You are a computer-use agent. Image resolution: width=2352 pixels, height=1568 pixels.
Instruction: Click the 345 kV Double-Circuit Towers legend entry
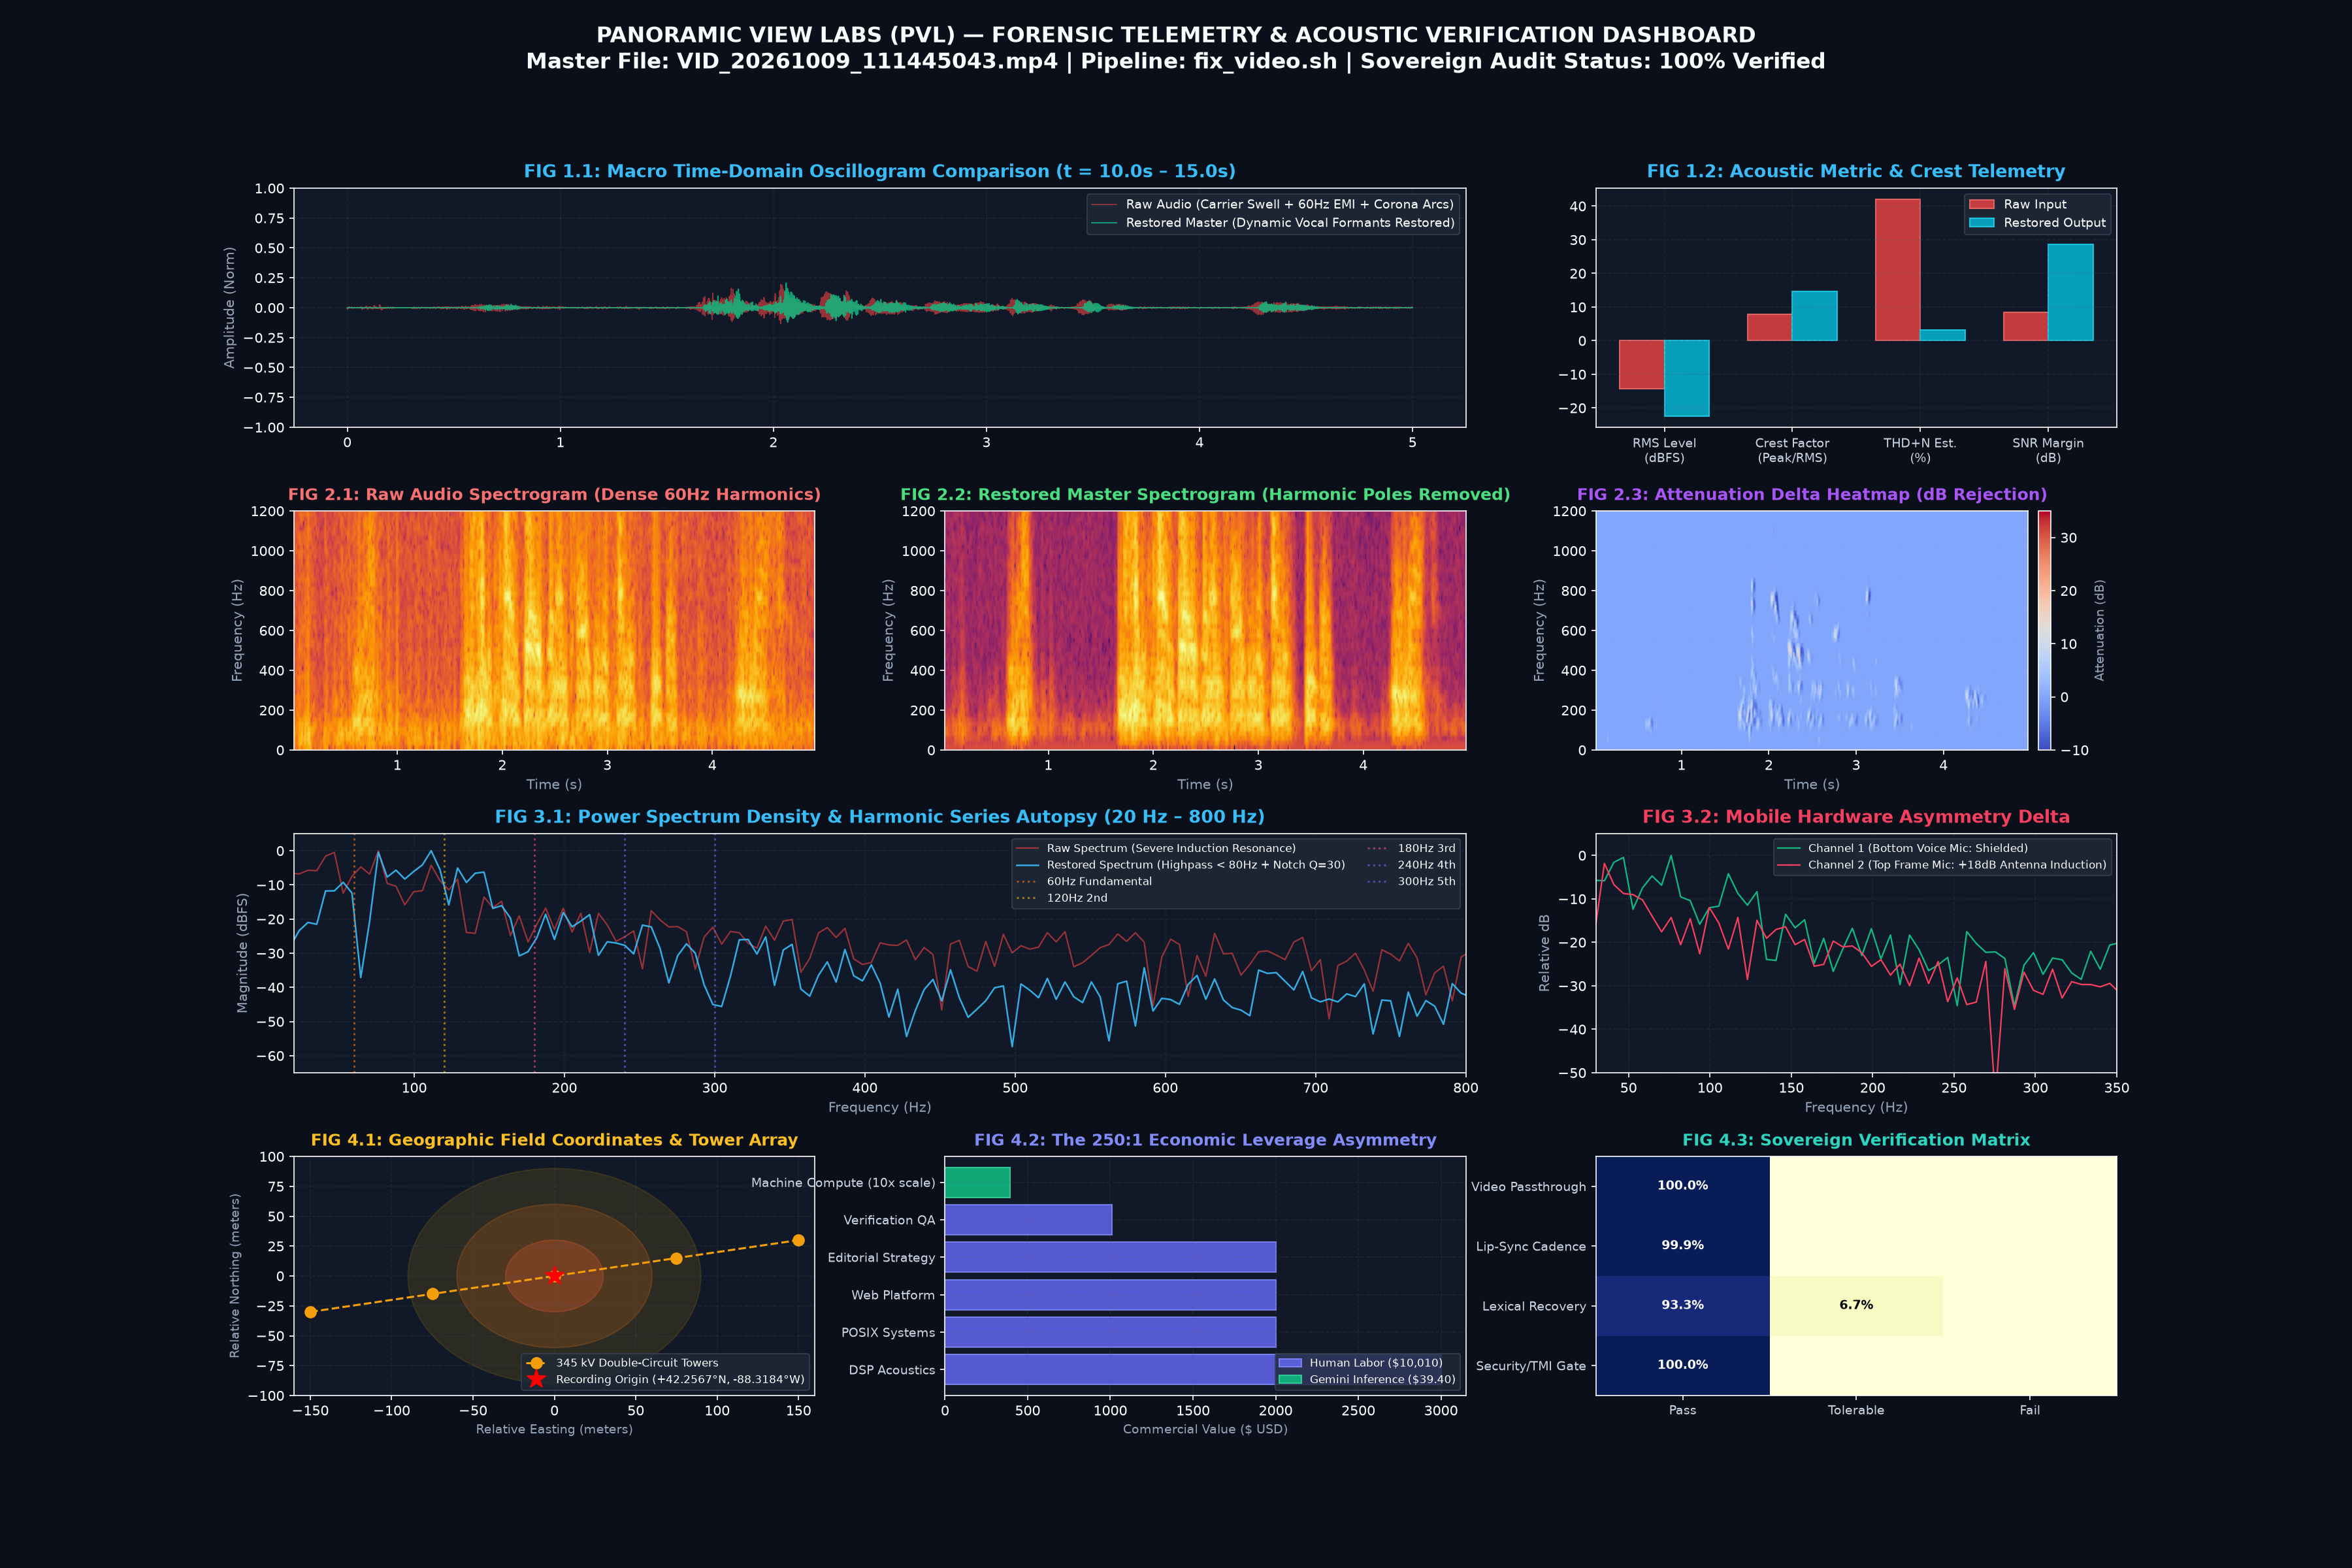click(x=622, y=1363)
